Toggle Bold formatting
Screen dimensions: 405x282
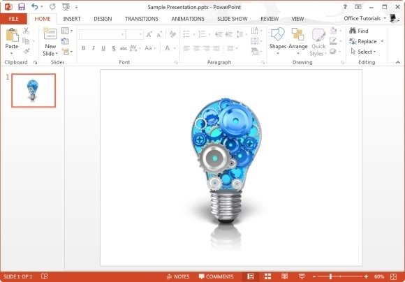tap(83, 48)
